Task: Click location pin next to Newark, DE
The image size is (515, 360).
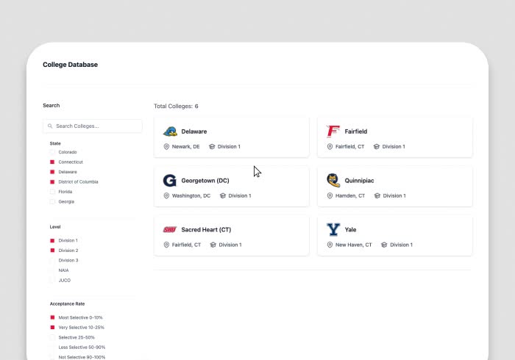Action: click(166, 146)
